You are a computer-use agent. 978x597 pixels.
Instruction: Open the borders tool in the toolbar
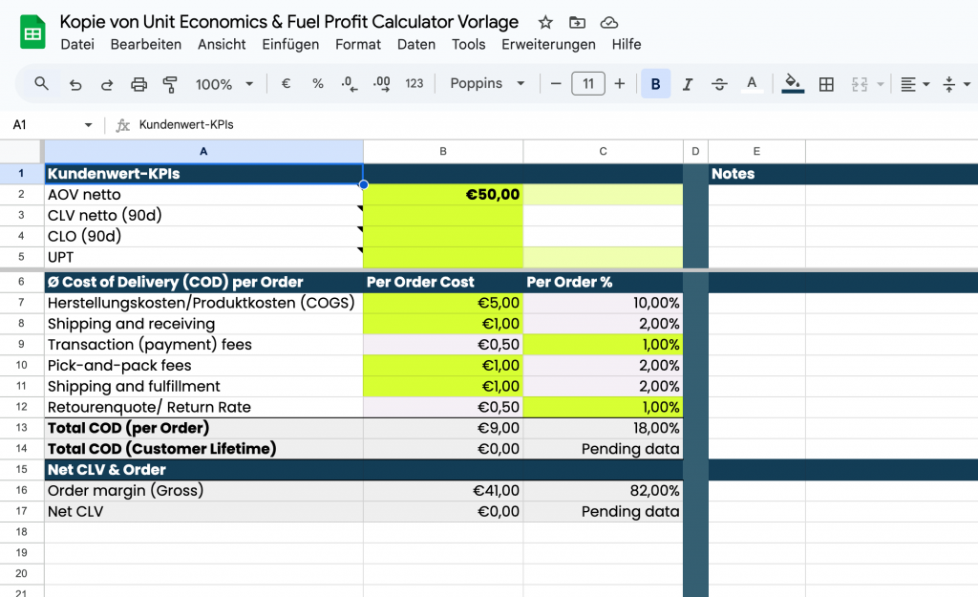click(827, 84)
